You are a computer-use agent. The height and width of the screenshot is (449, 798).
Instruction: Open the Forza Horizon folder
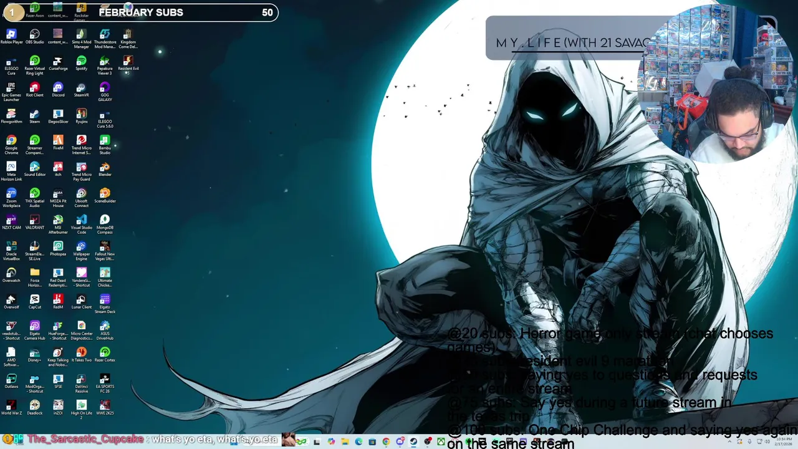pos(34,278)
